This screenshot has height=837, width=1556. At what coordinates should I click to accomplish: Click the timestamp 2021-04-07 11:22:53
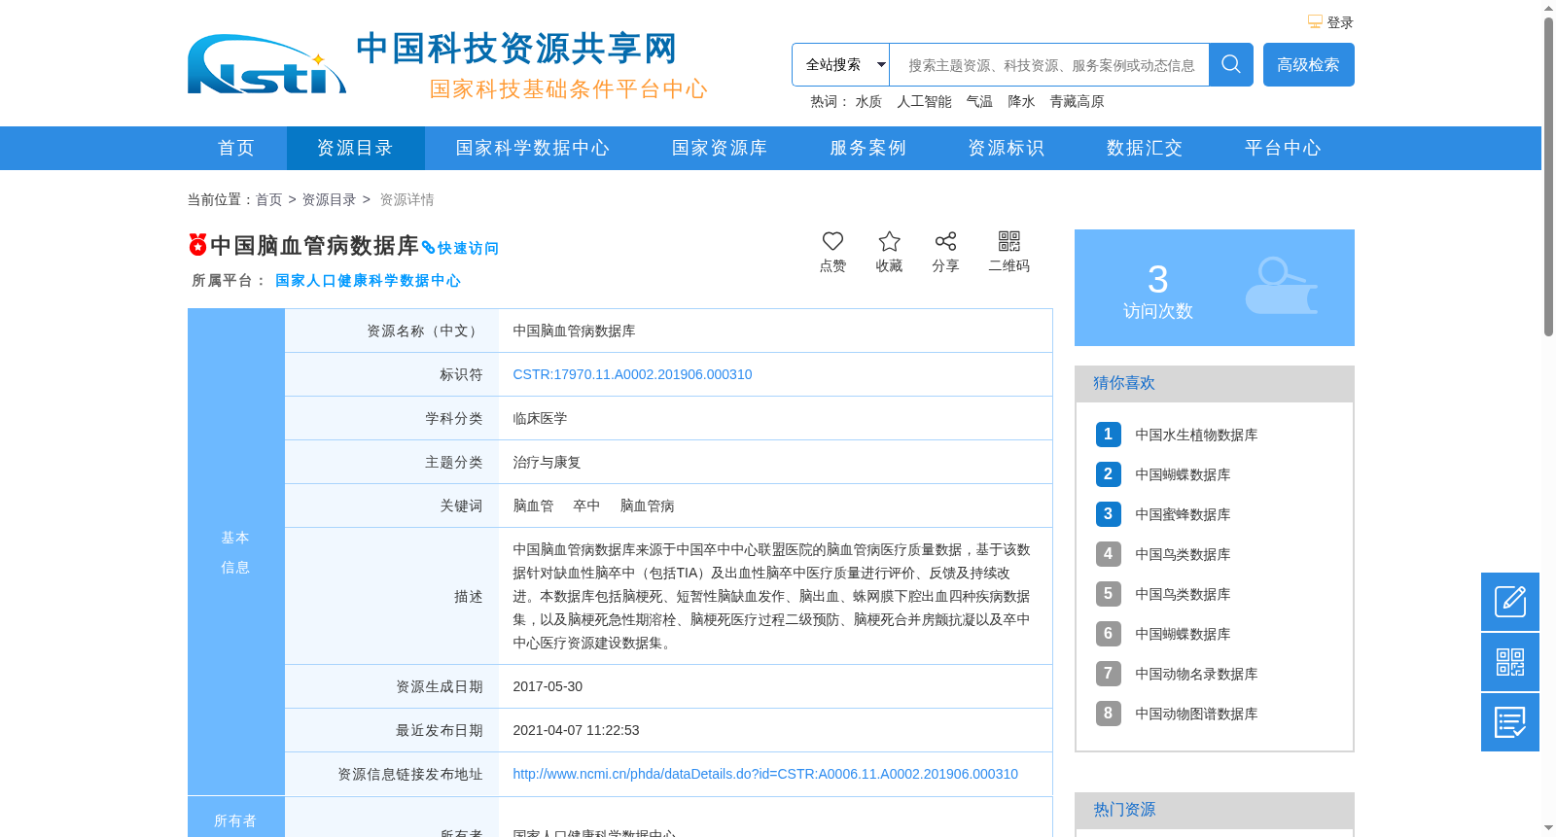(x=576, y=730)
